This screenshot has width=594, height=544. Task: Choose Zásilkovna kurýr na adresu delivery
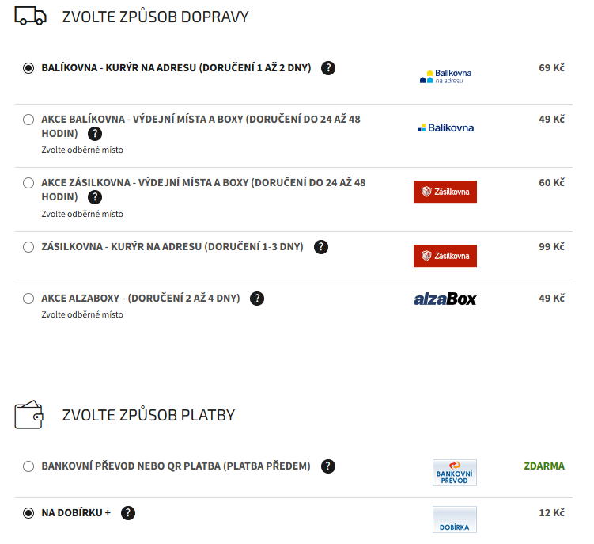coord(28,247)
